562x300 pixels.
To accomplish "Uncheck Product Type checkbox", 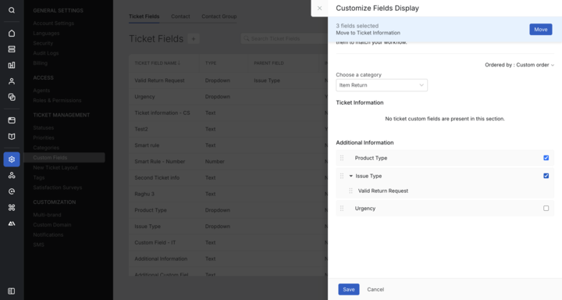I will [x=546, y=158].
